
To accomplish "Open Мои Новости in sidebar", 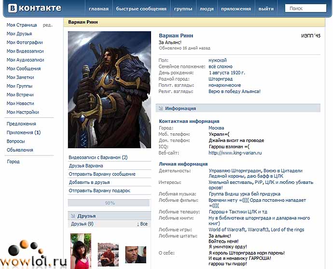I will [20, 103].
